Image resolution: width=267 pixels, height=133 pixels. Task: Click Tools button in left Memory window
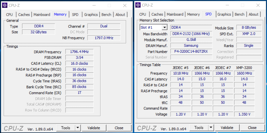pos(66,128)
